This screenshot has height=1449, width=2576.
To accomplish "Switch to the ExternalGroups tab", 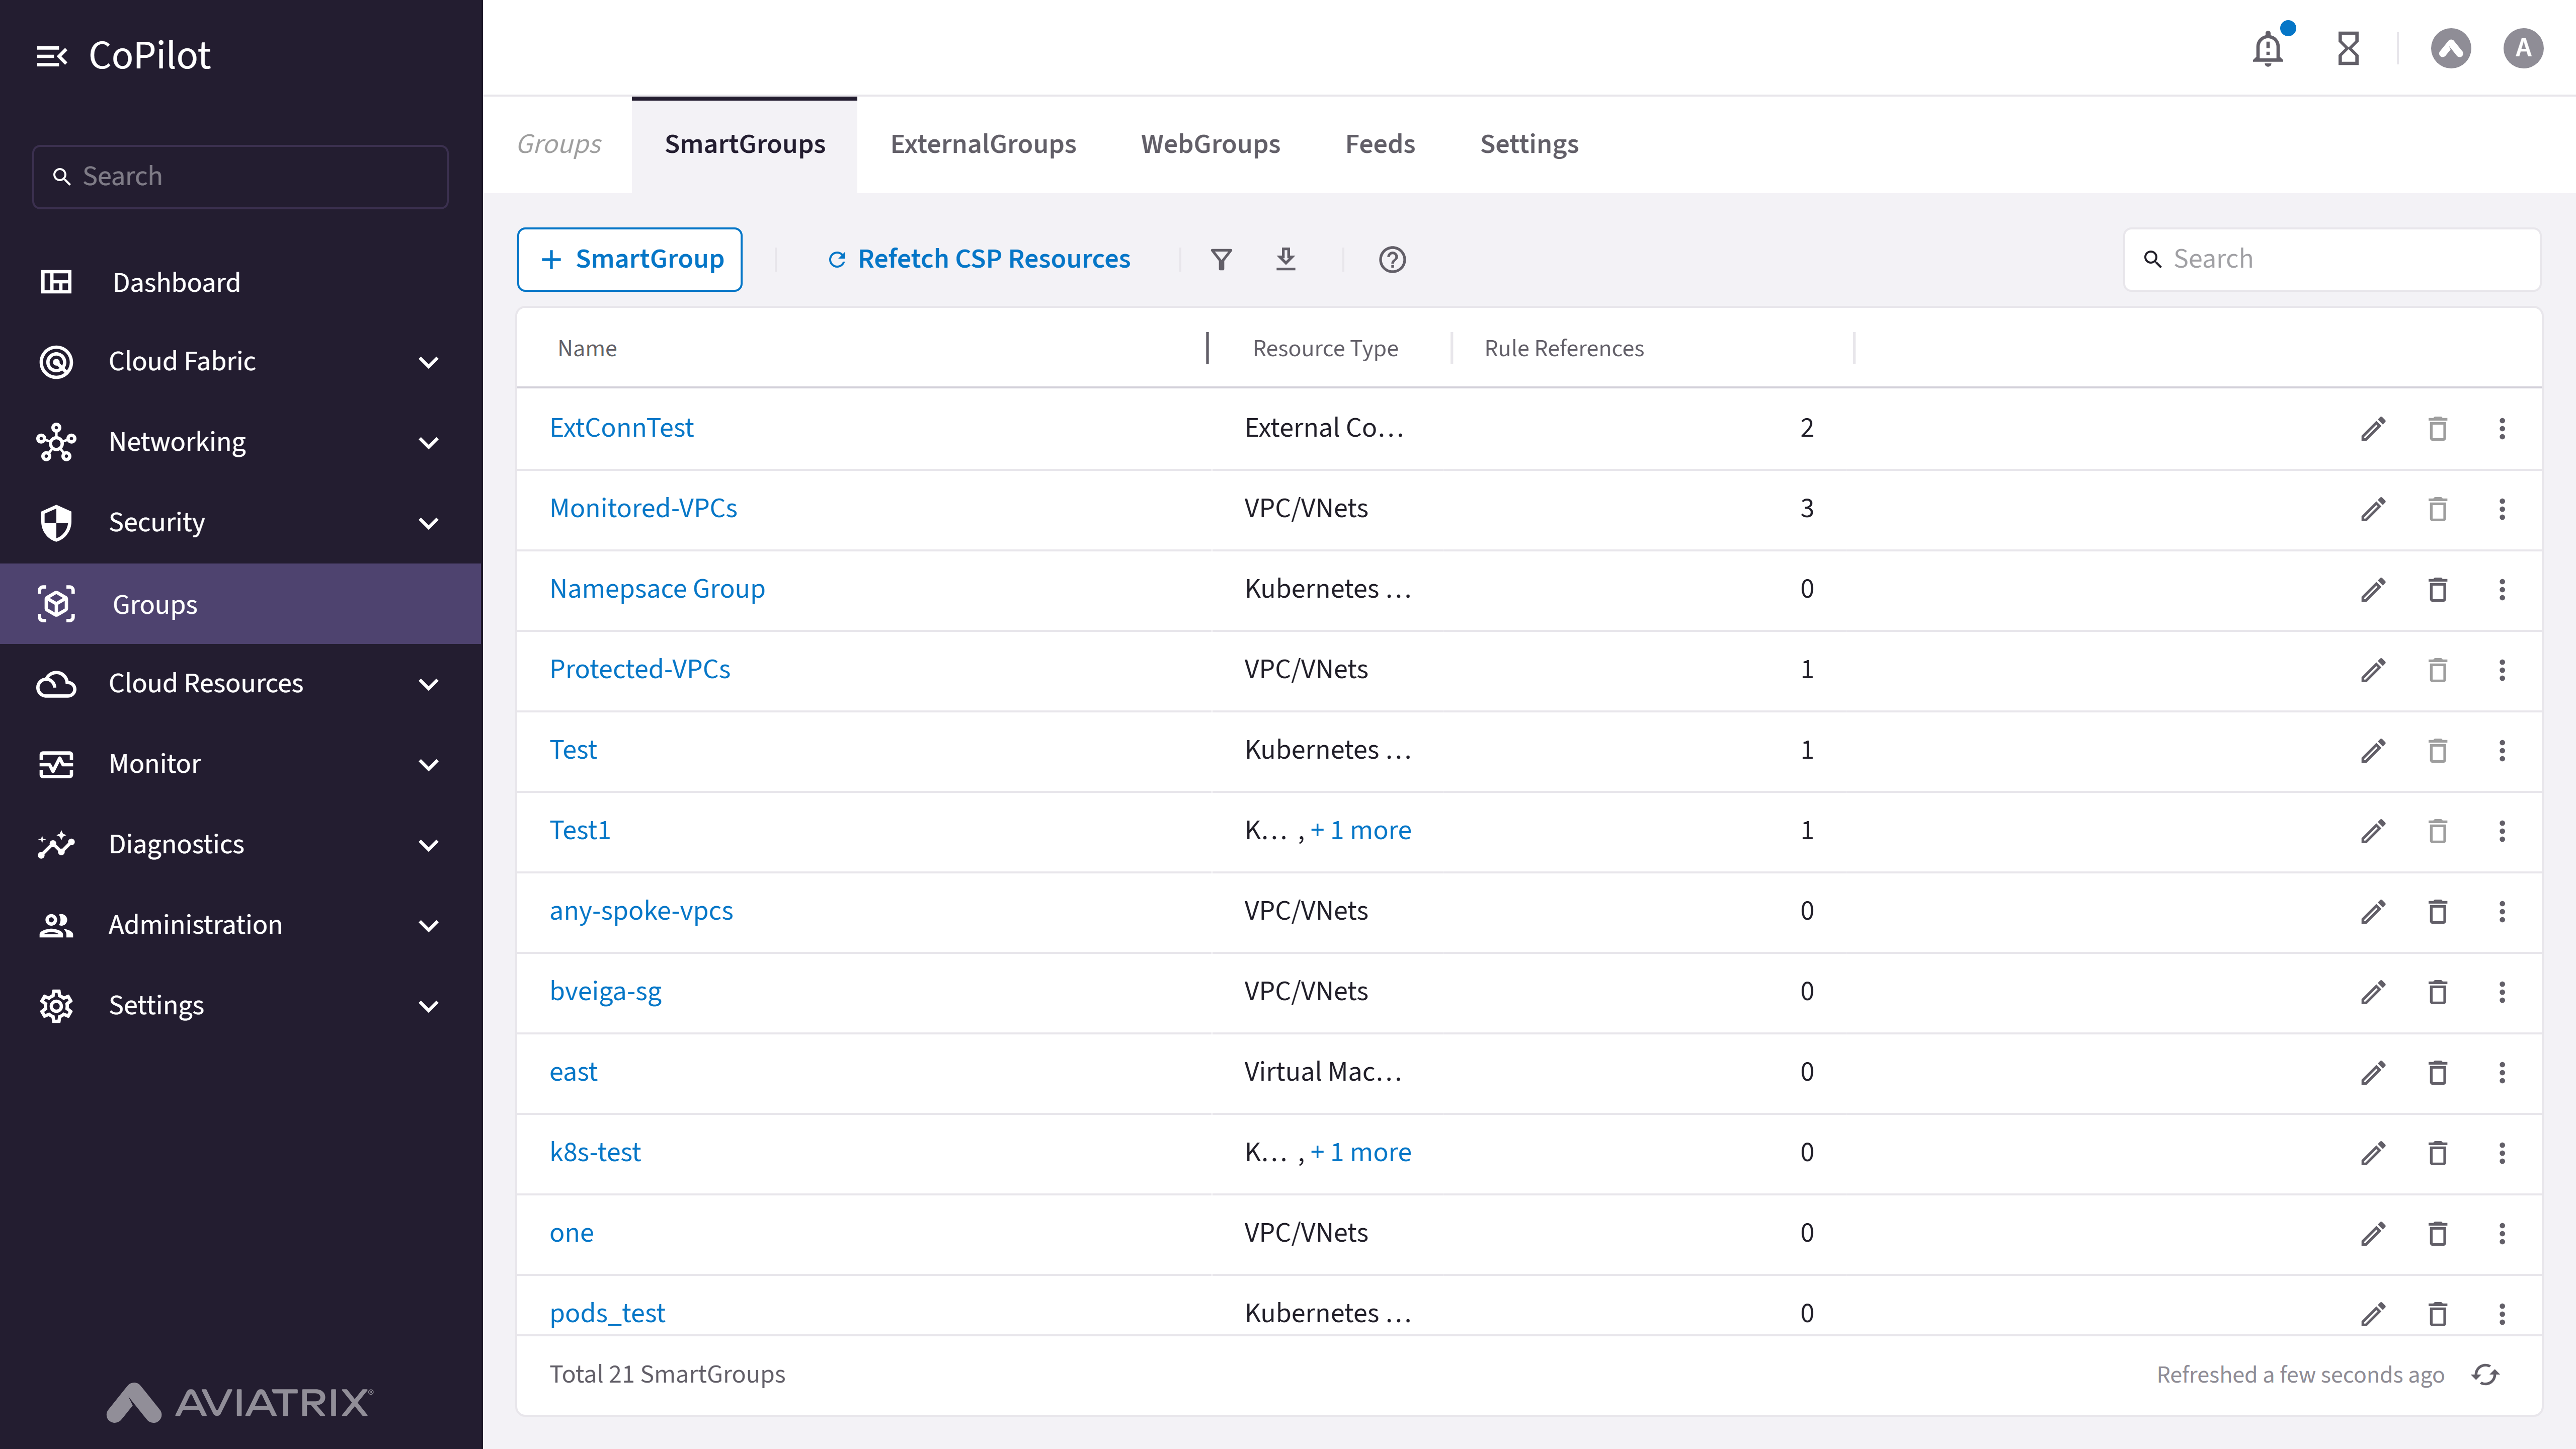I will 983,145.
